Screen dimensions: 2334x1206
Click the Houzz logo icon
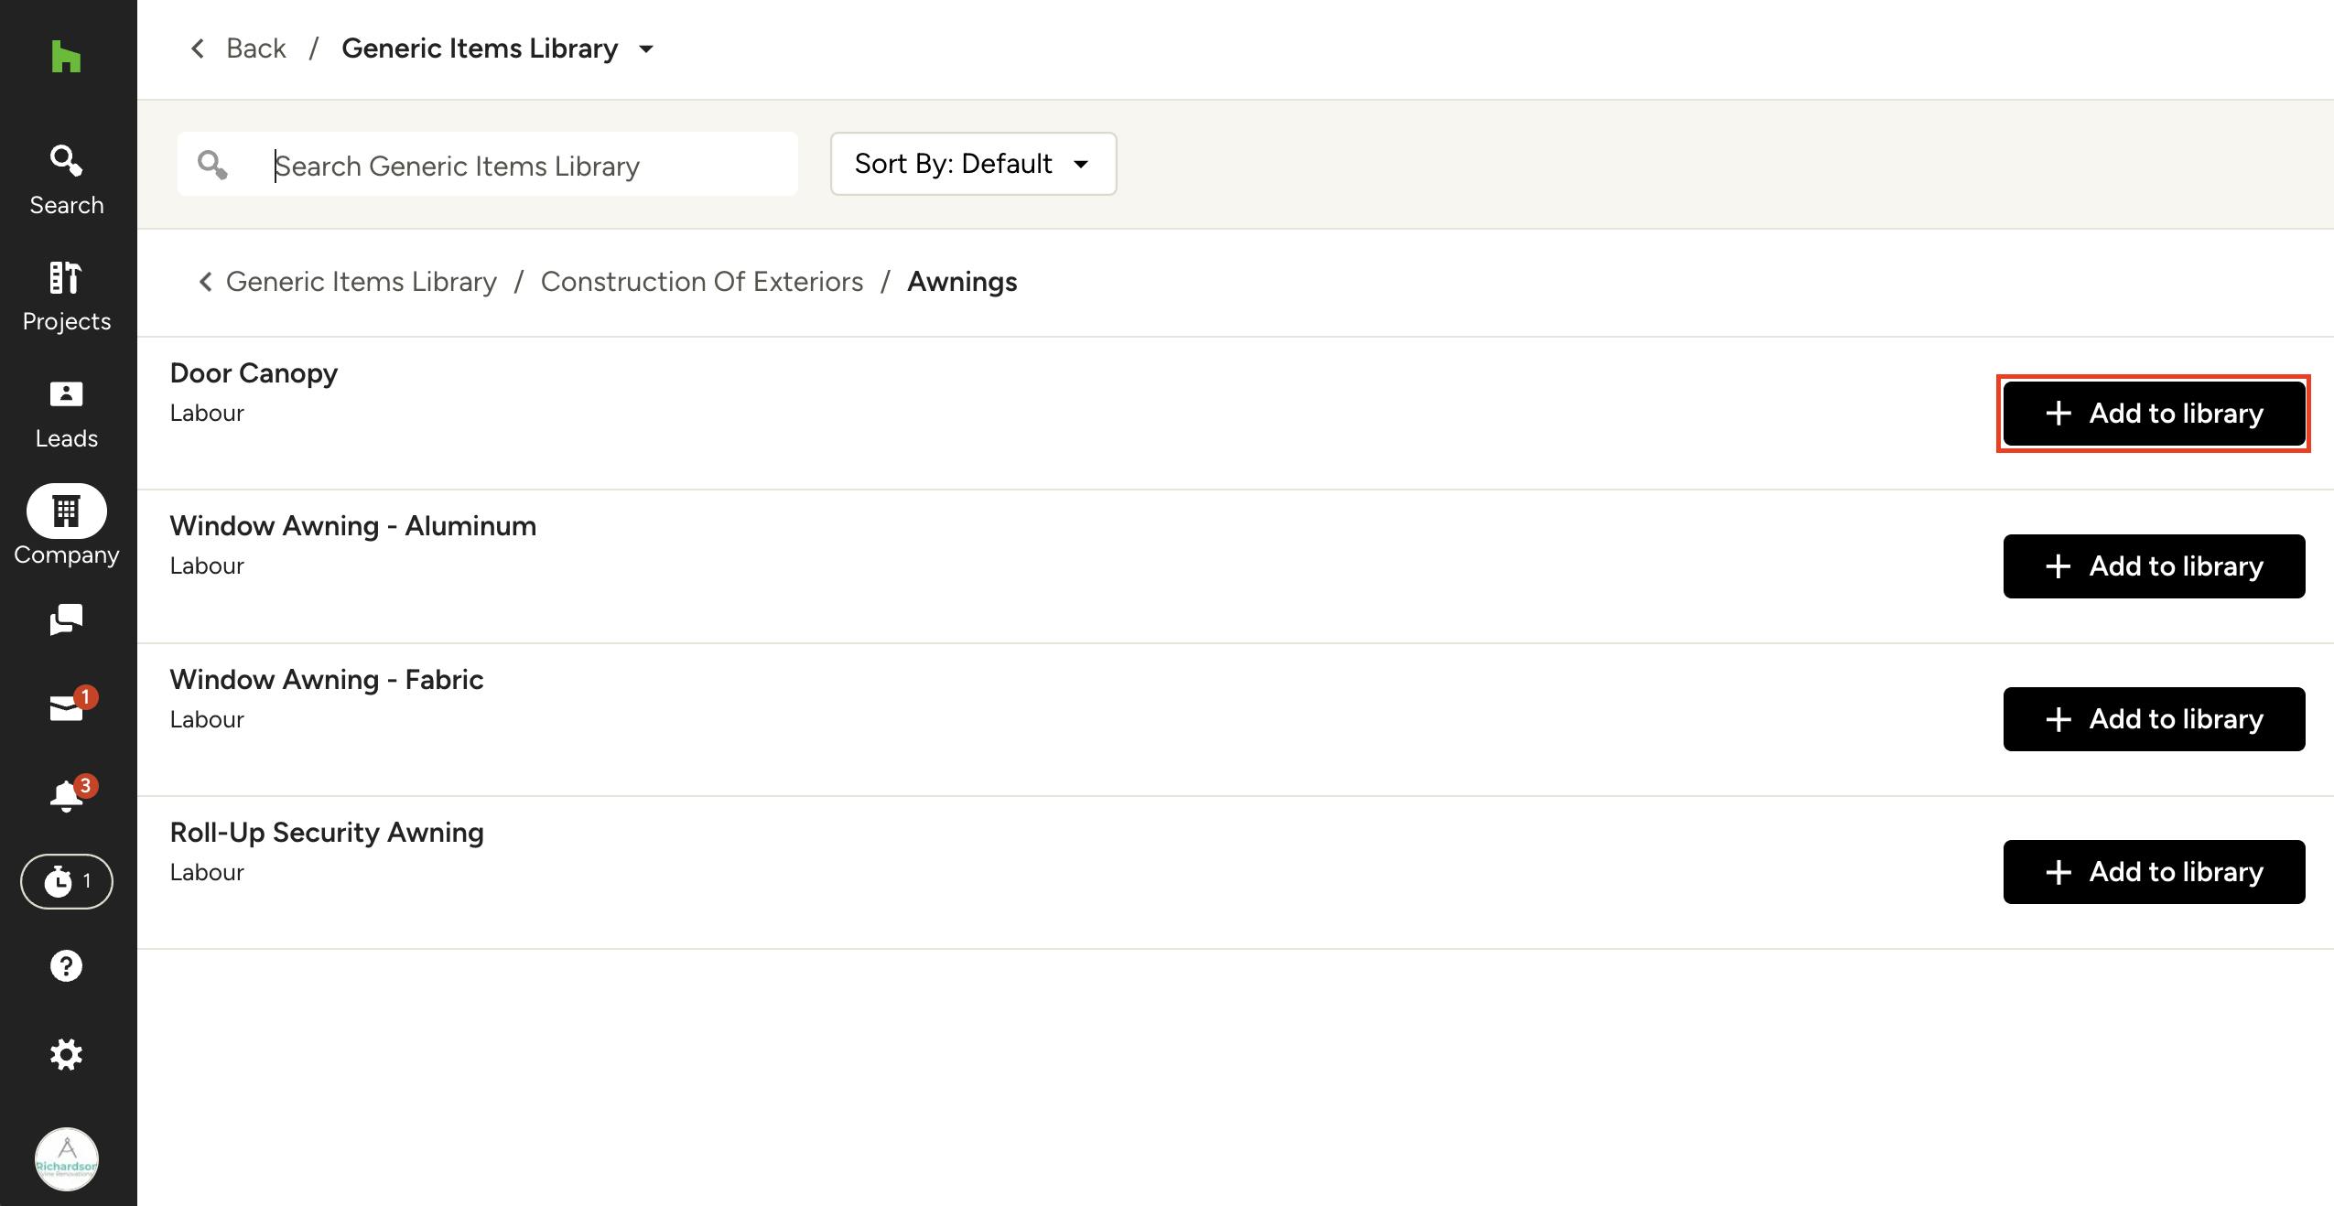click(66, 57)
